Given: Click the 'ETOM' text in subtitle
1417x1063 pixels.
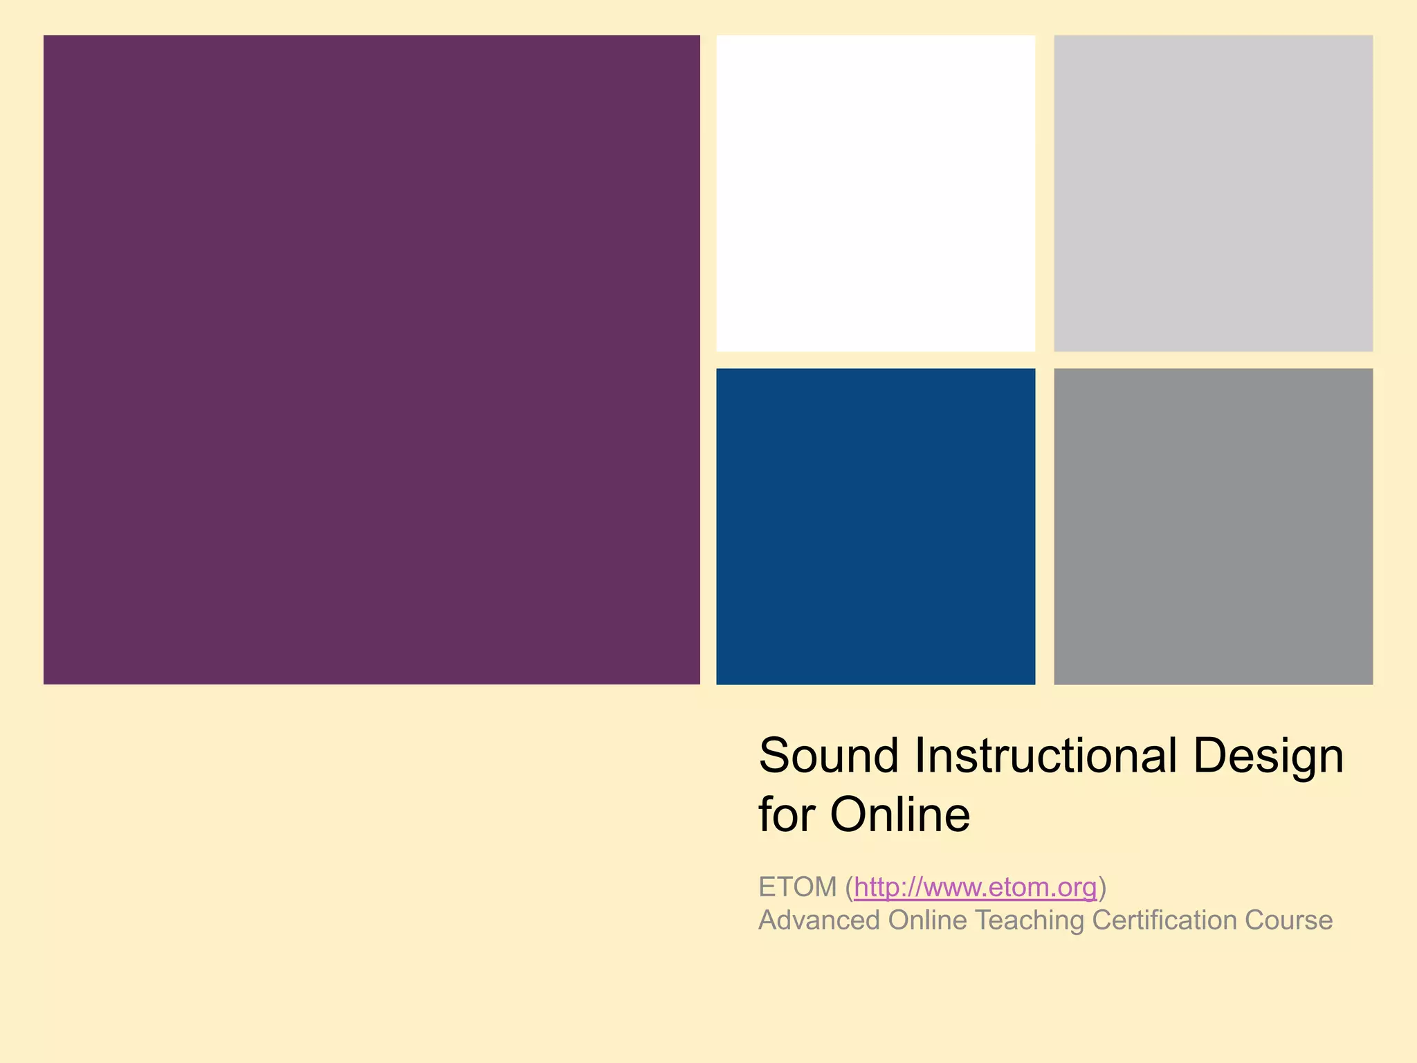Looking at the screenshot, I should point(797,887).
